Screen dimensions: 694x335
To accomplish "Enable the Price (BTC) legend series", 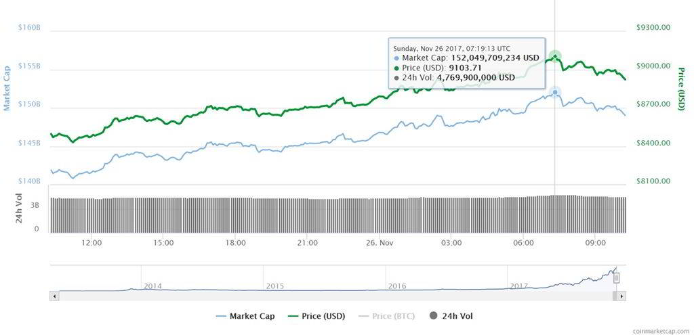I will click(x=386, y=316).
